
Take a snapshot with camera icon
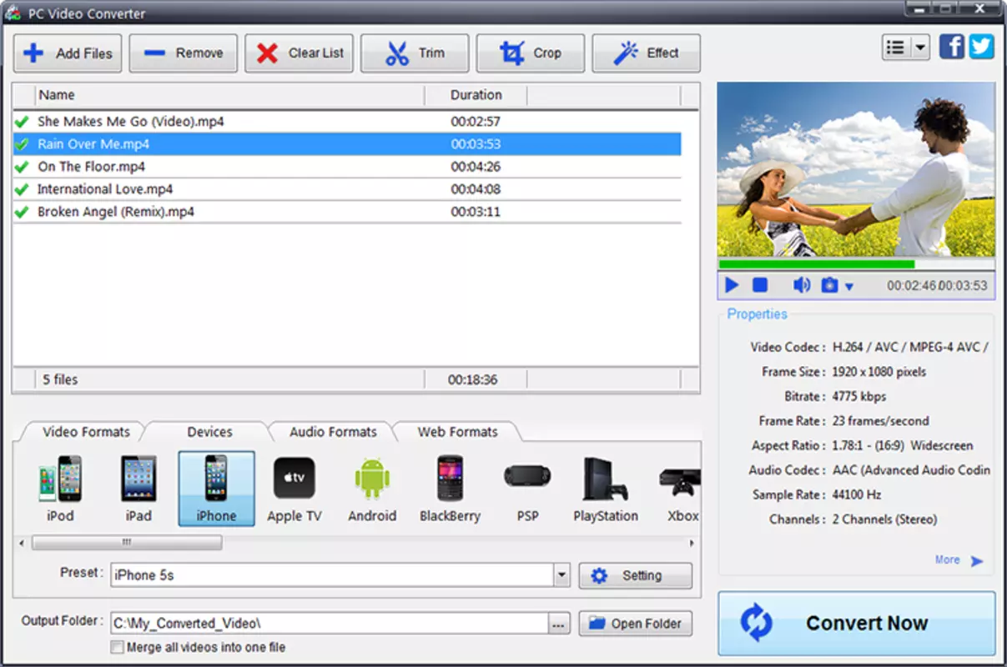pyautogui.click(x=829, y=285)
